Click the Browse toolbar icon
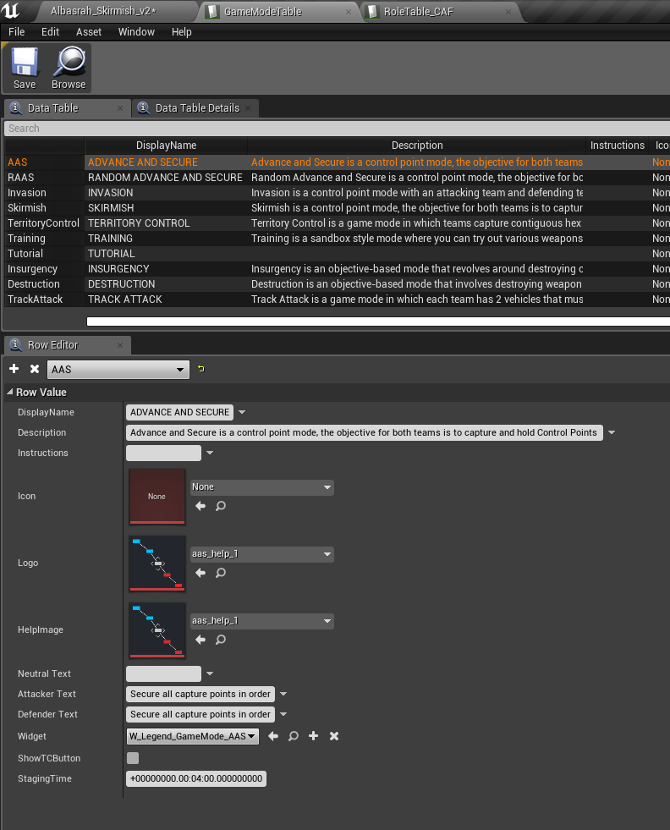This screenshot has width=670, height=830. click(69, 68)
